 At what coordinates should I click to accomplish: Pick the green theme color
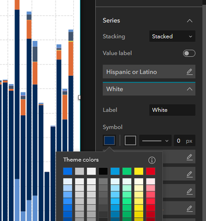127,171
